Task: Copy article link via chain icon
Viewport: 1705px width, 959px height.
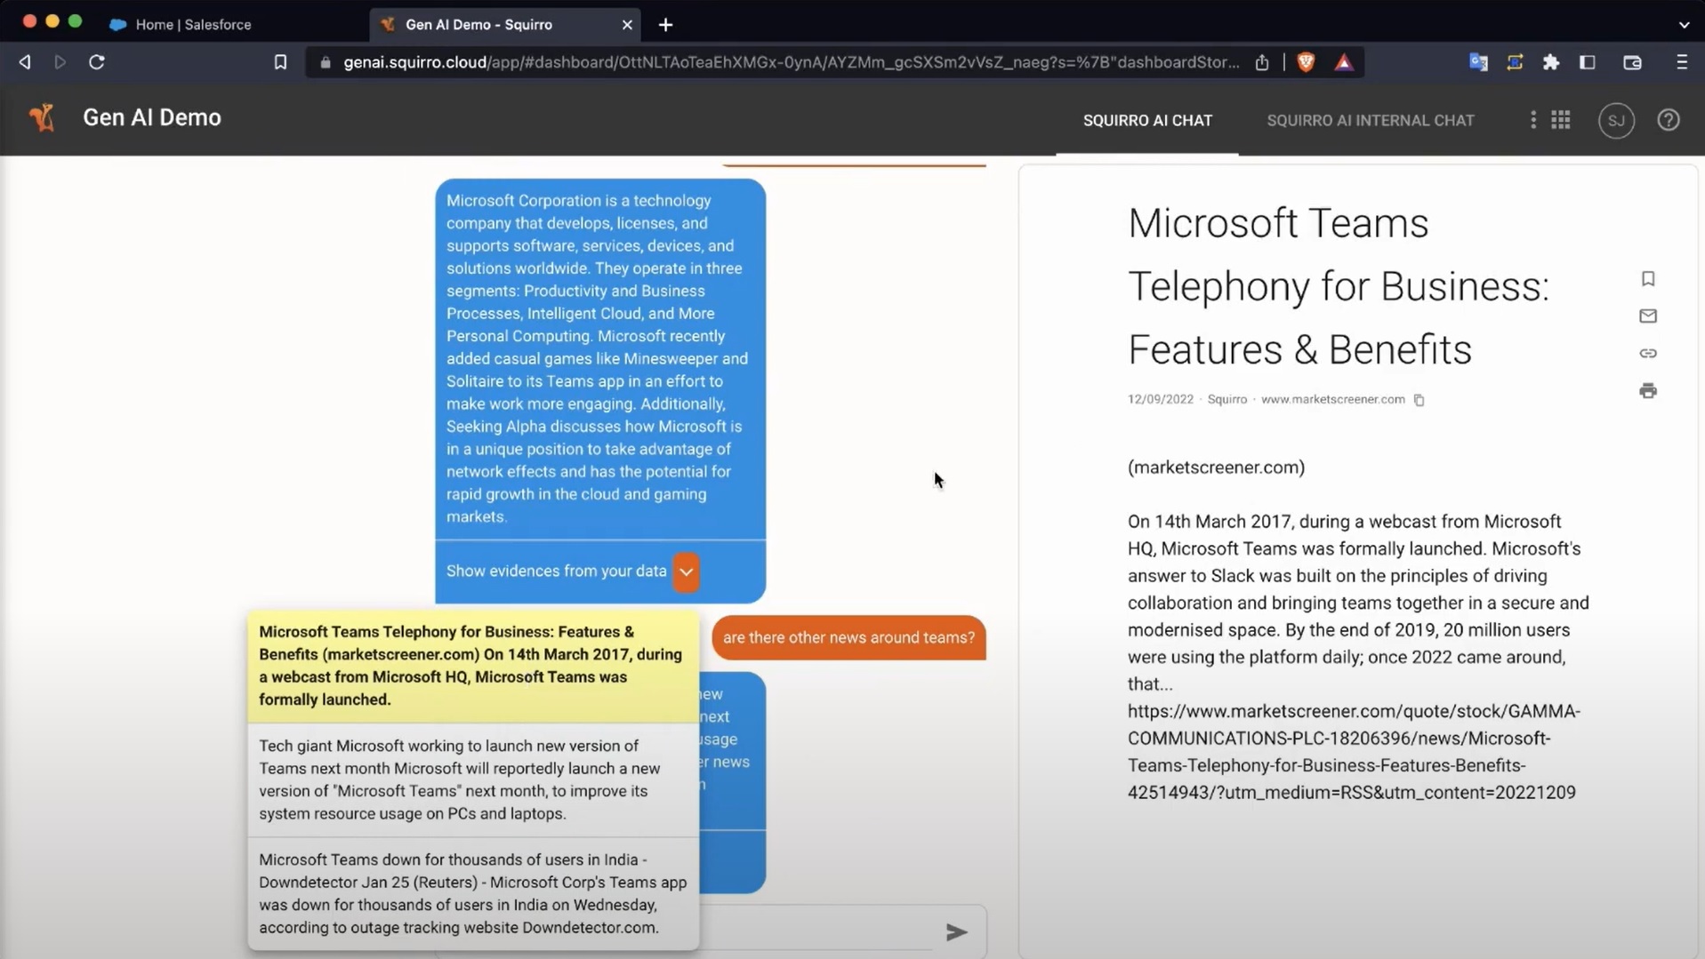Action: click(1648, 354)
